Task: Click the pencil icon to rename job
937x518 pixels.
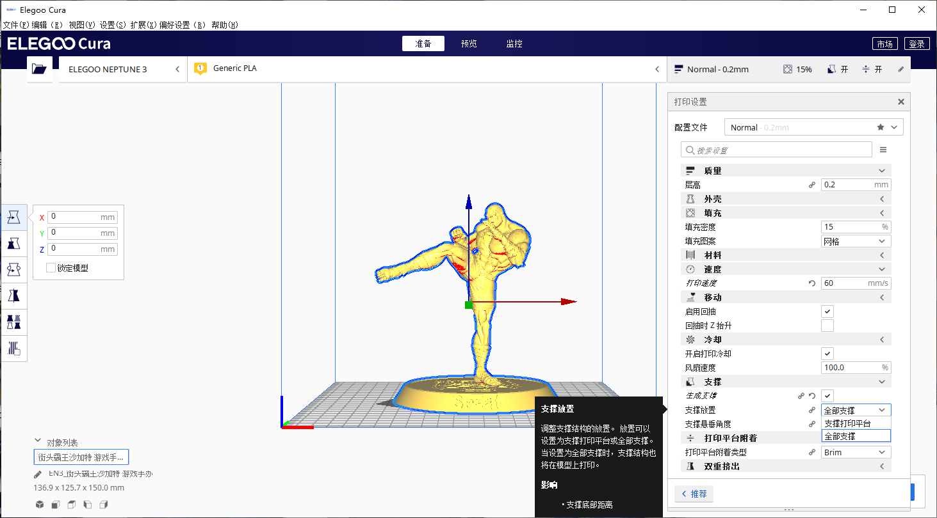Action: pyautogui.click(x=38, y=475)
